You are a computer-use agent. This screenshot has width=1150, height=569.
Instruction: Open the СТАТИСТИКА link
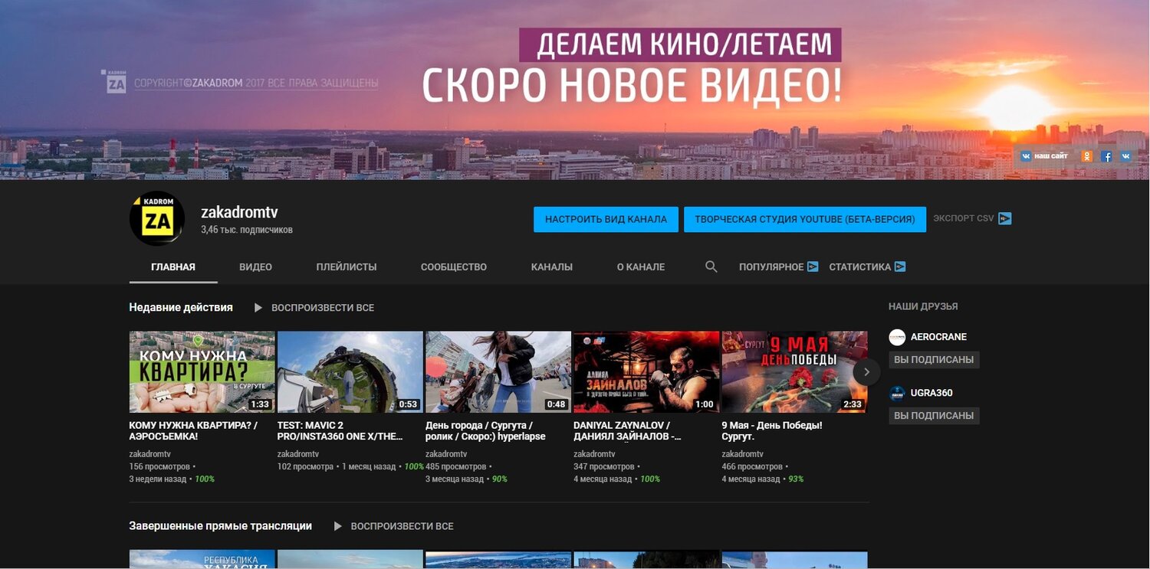coord(867,267)
